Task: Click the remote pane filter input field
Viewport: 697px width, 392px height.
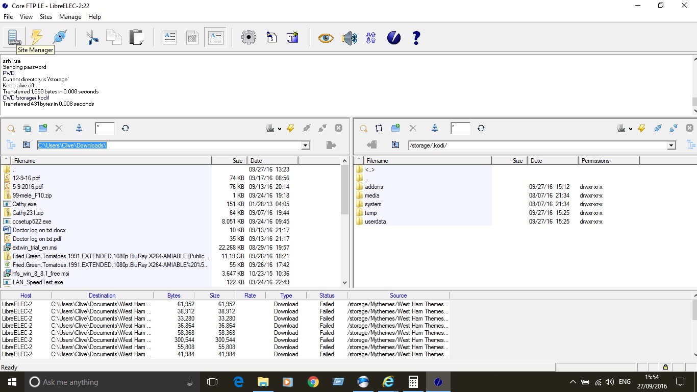Action: tap(460, 129)
